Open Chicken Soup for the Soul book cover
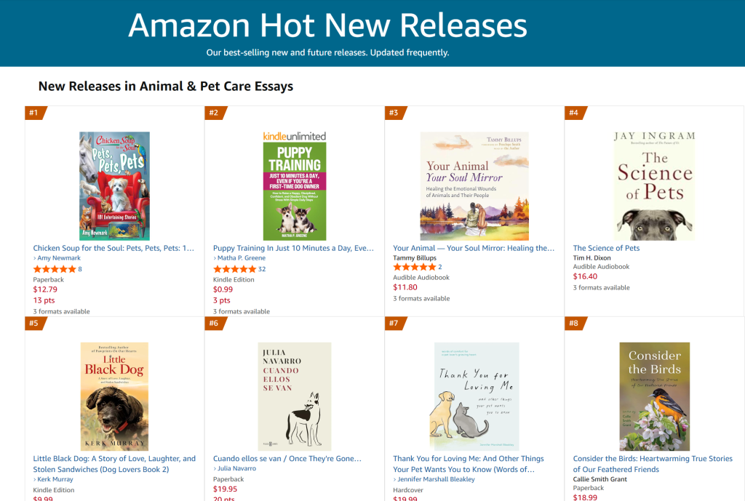This screenshot has width=745, height=501. pos(114,186)
